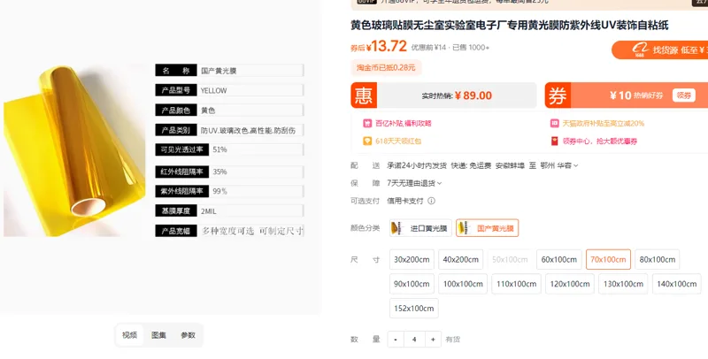Select the 70x100cm size option
This screenshot has width=708, height=359.
pyautogui.click(x=608, y=259)
